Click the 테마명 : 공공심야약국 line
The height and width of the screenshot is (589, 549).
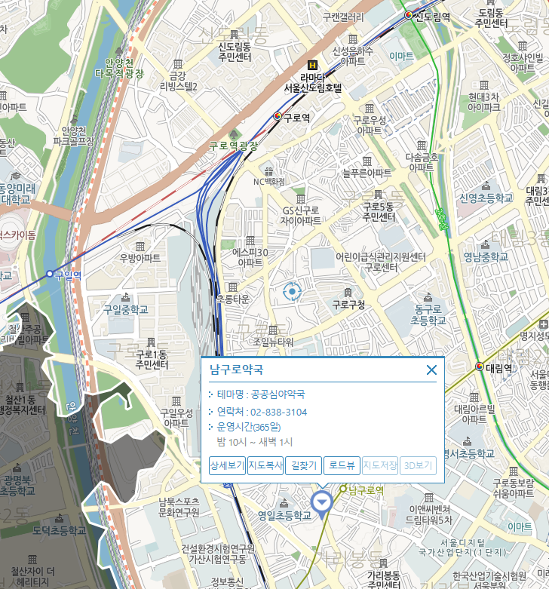tap(261, 394)
